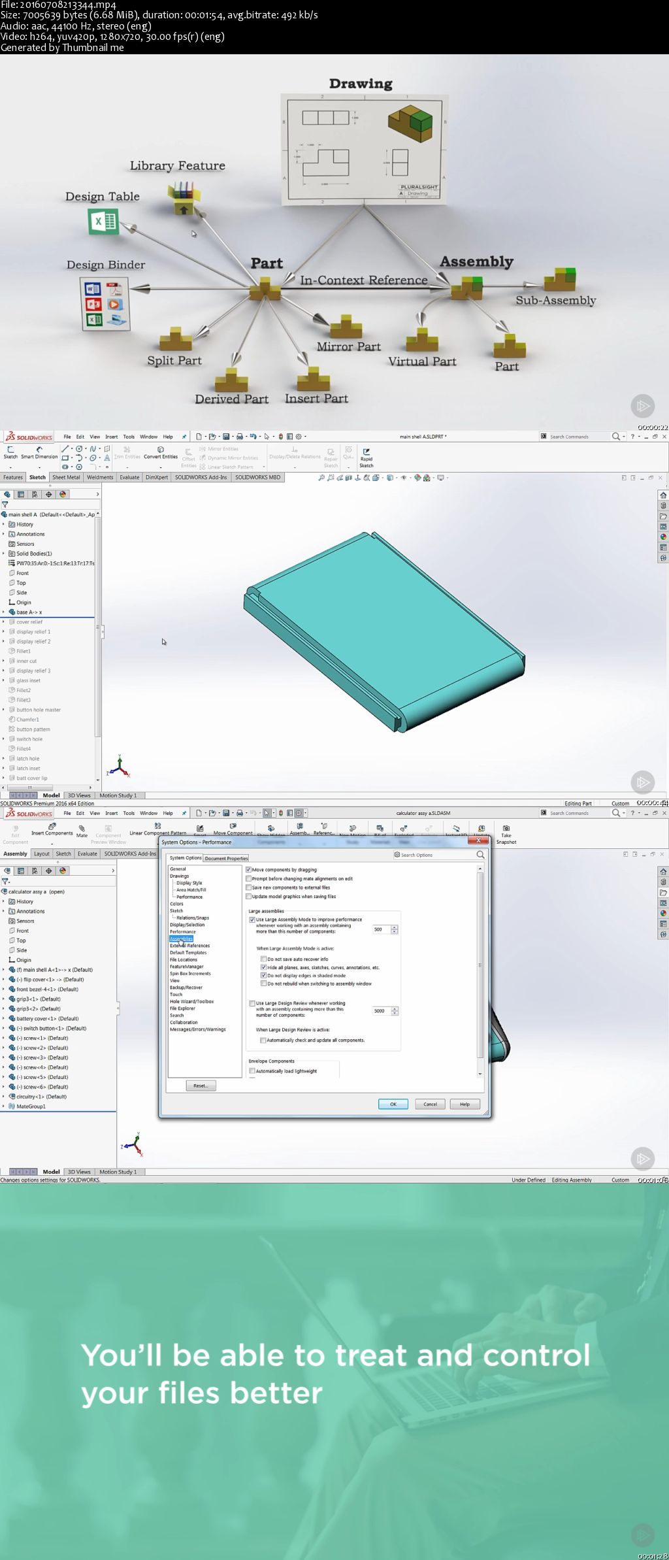Click Cancel in System Options dialog

coord(430,1104)
